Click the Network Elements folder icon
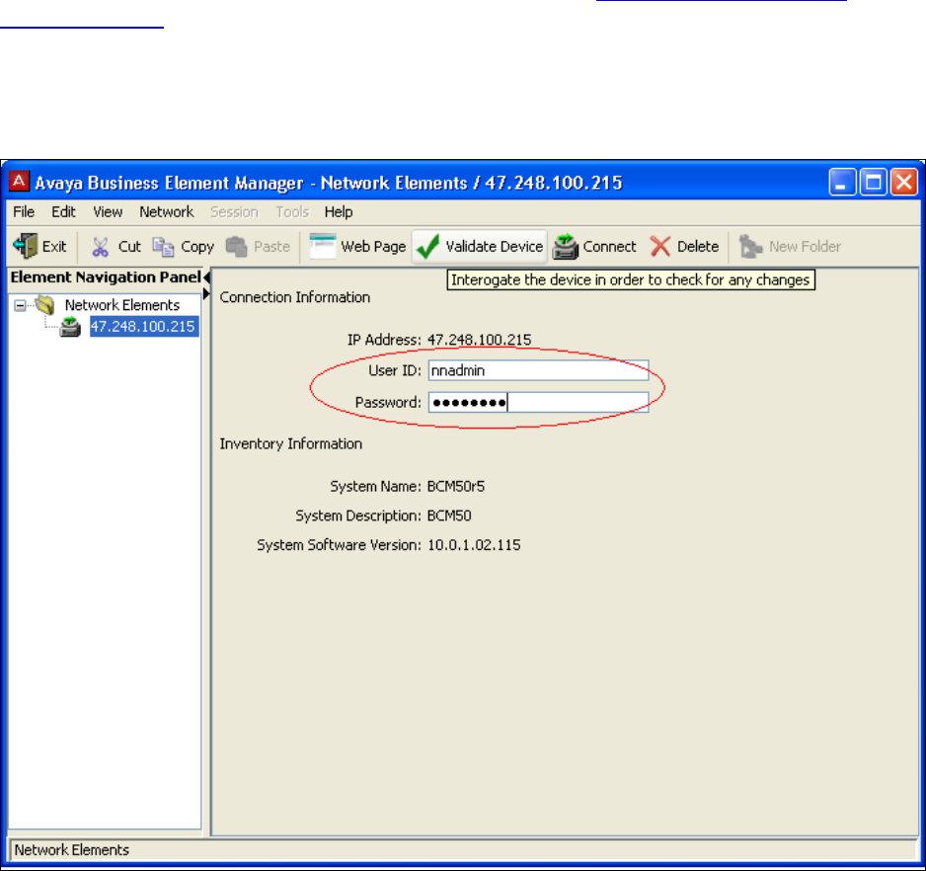Viewport: 926px width, 871px height. click(x=44, y=305)
